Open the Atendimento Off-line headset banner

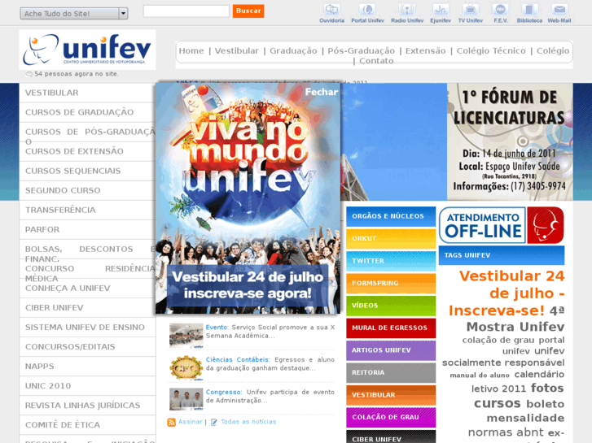tap(502, 225)
